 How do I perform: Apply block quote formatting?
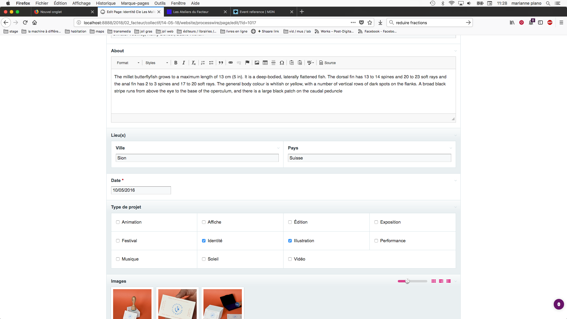221,63
